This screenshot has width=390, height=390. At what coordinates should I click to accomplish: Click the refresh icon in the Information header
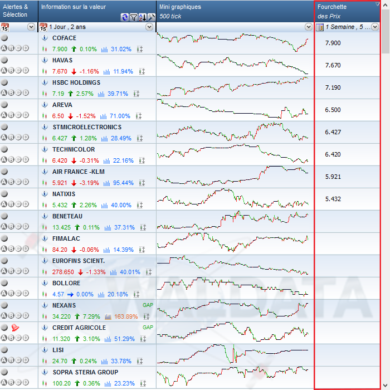pyautogui.click(x=125, y=17)
